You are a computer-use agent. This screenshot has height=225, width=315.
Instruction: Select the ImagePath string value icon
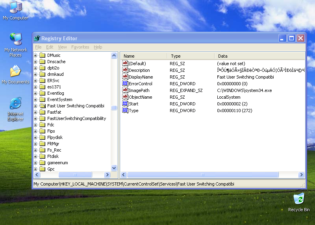[x=125, y=90]
